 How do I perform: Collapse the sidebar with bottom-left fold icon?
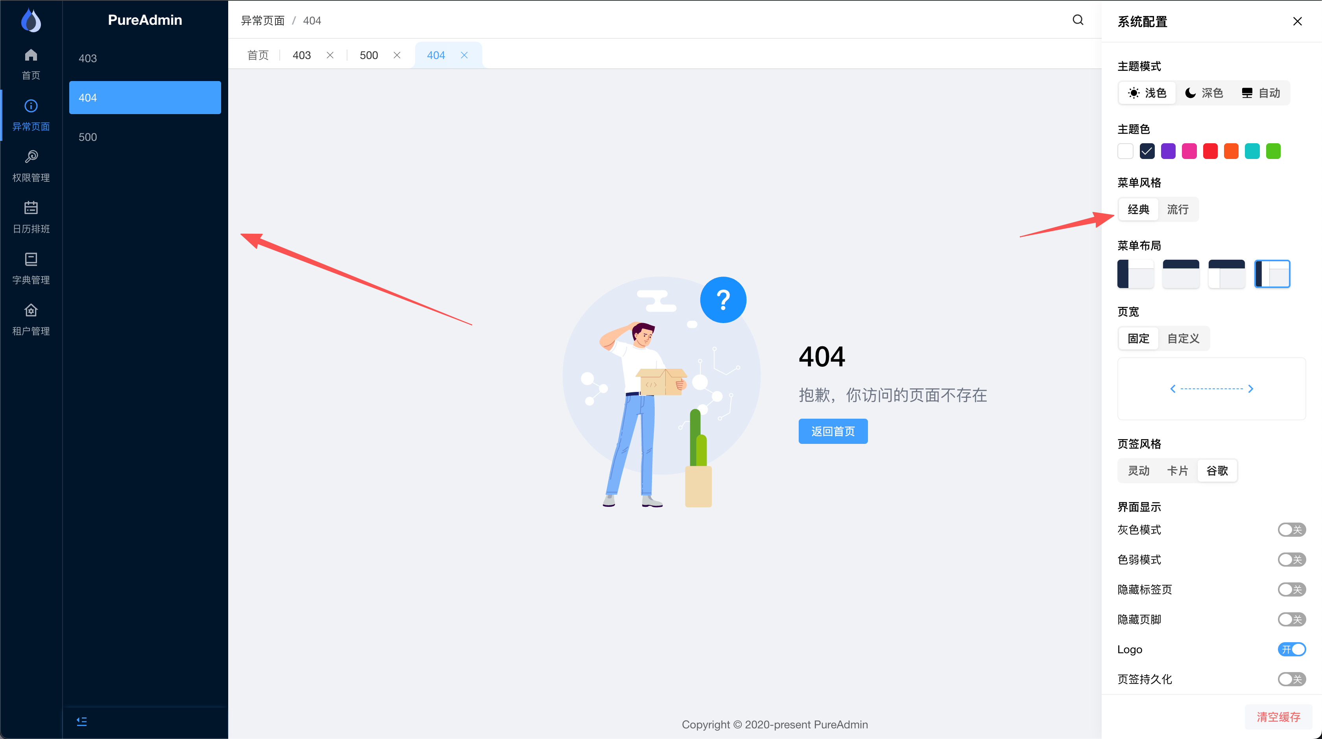click(x=81, y=721)
